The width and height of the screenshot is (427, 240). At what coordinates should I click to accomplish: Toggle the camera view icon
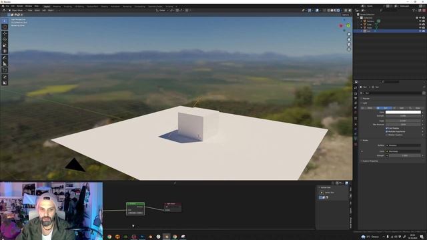[349, 45]
